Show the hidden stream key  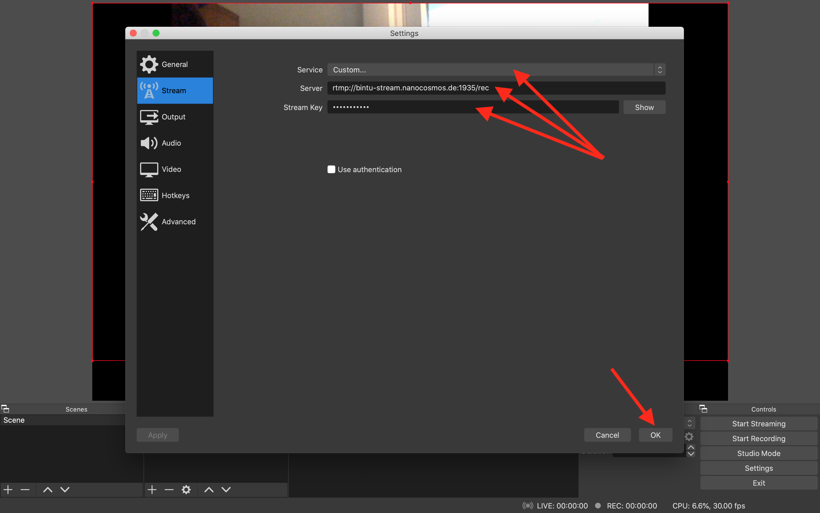[643, 107]
